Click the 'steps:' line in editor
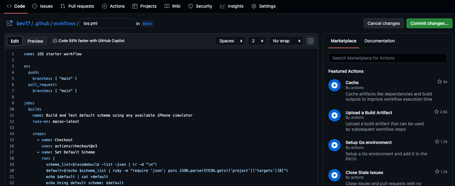 coord(39,134)
